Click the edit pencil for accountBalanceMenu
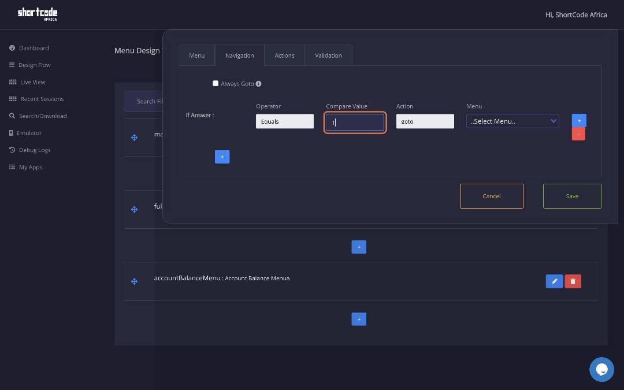Screen dimensions: 624x390 pyautogui.click(x=554, y=281)
